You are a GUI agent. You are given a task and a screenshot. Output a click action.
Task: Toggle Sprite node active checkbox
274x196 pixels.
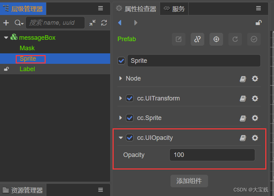pyautogui.click(x=121, y=61)
